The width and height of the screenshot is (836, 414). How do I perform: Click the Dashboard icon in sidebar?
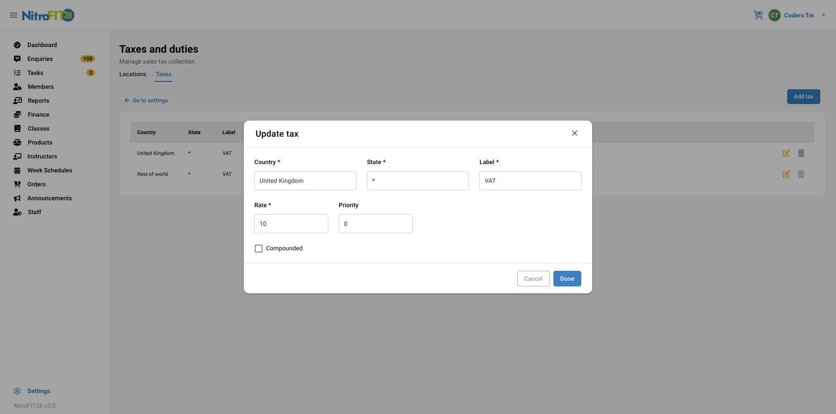(17, 45)
